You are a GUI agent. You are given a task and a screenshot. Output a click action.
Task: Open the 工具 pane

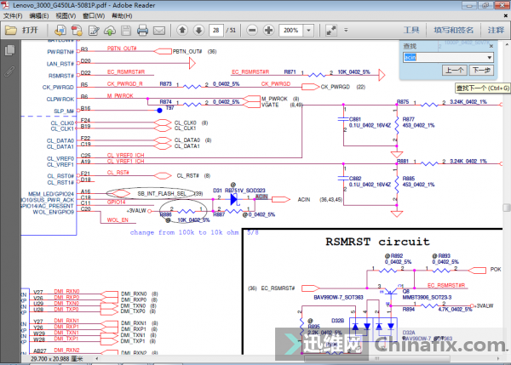[411, 31]
